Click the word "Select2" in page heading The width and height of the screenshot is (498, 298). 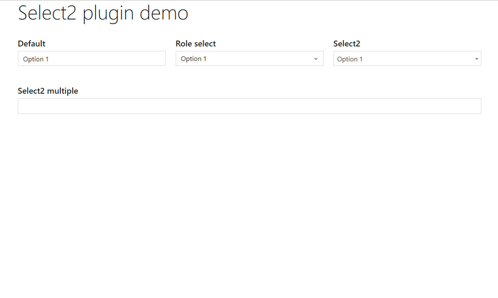point(47,12)
